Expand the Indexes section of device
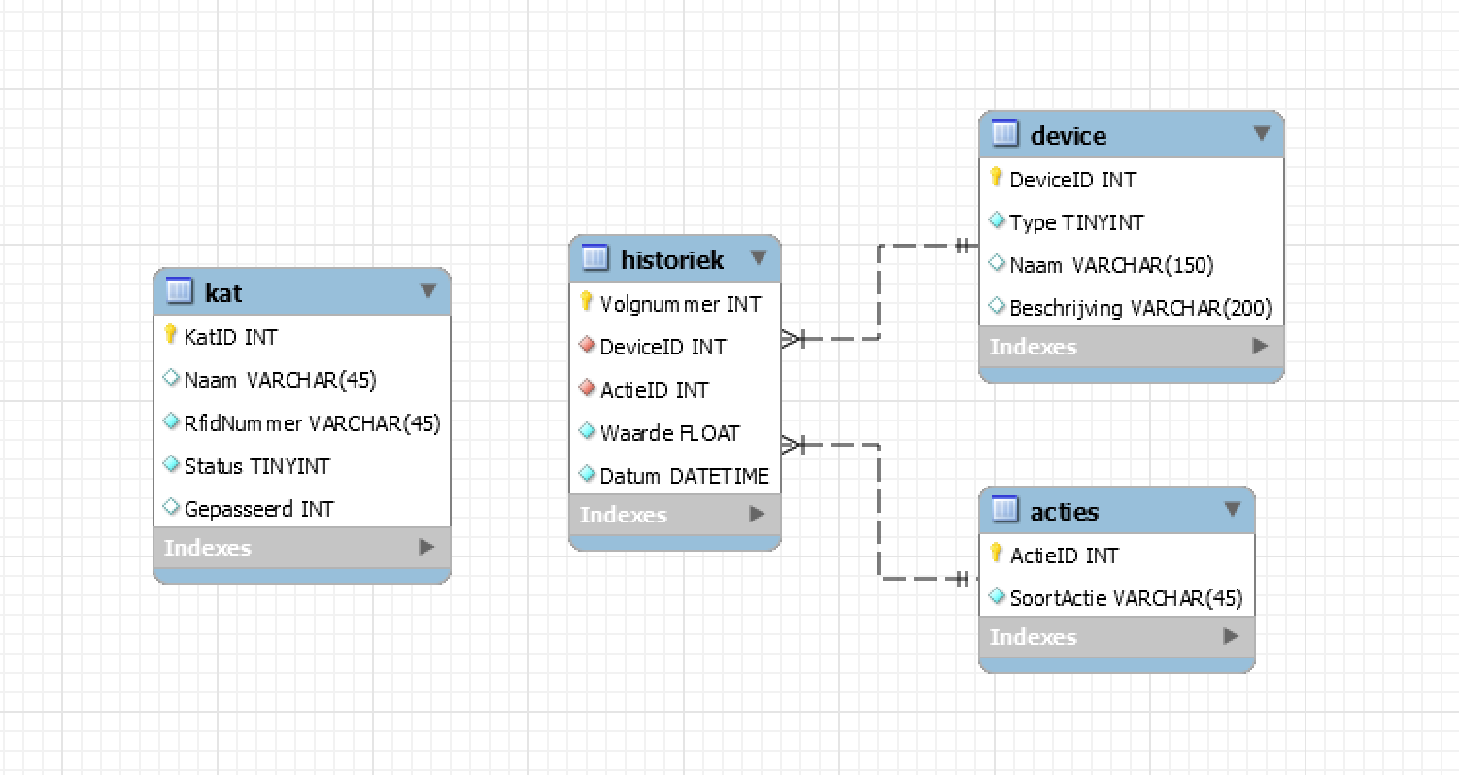Image resolution: width=1459 pixels, height=775 pixels. 1260,346
